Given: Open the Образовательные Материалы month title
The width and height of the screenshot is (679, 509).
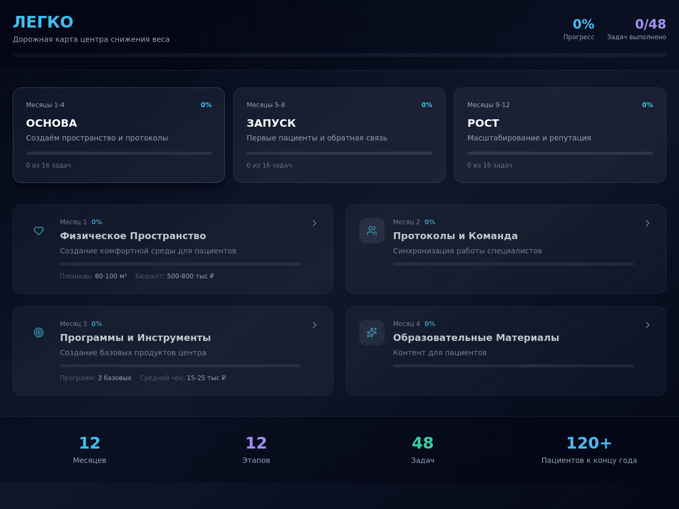Looking at the screenshot, I should point(476,338).
